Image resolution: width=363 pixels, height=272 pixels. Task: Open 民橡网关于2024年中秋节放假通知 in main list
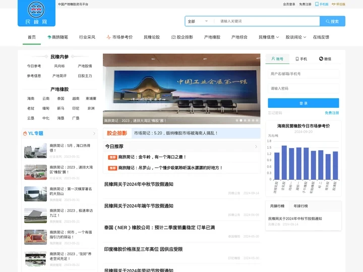(139, 184)
